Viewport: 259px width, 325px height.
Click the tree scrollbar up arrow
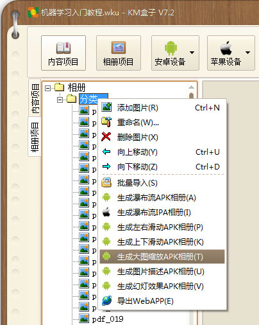point(191,87)
